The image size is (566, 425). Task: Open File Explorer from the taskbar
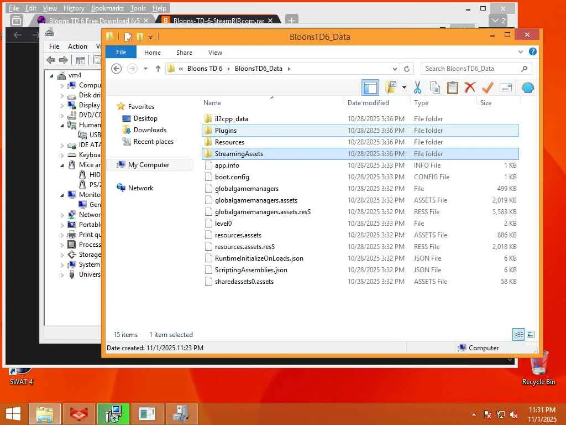[x=44, y=414]
